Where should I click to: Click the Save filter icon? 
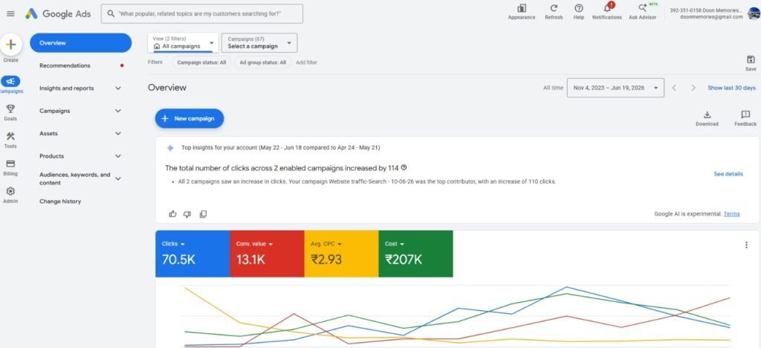(x=751, y=59)
